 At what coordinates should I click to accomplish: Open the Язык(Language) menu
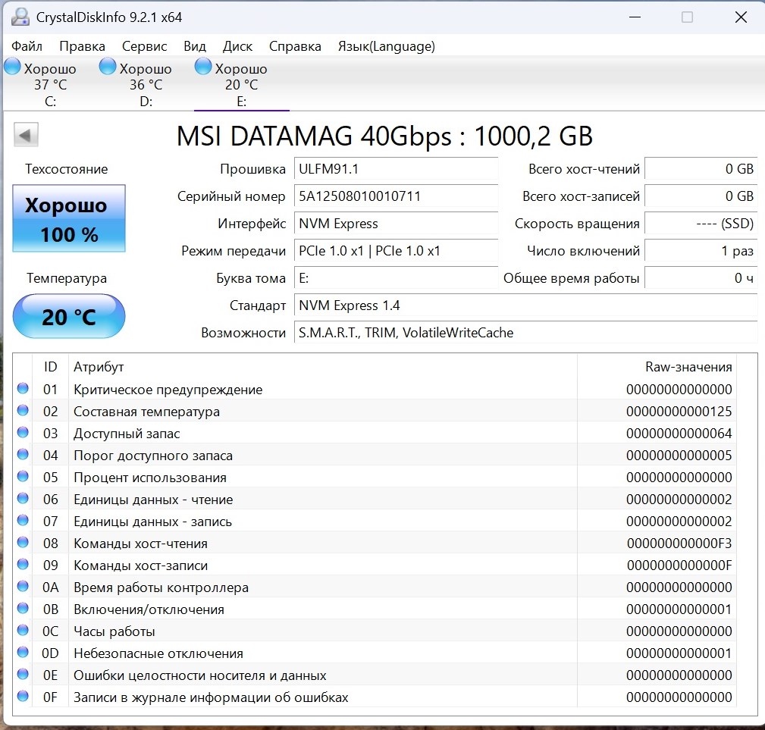[x=386, y=46]
